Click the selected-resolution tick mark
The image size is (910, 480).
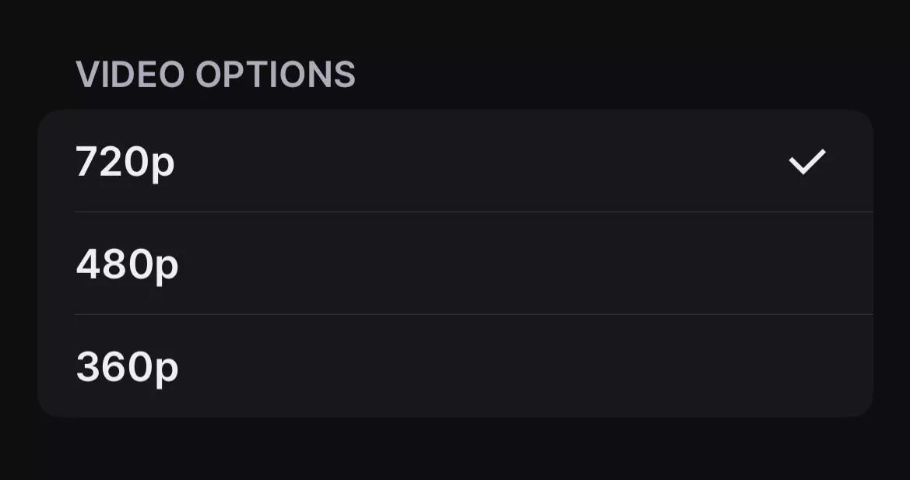tap(806, 162)
